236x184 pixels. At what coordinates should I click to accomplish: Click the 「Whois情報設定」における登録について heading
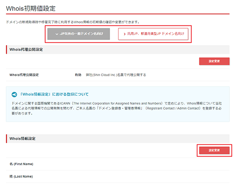(x=54, y=94)
